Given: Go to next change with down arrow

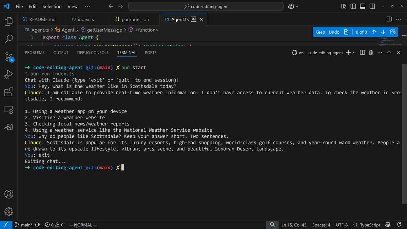Looking at the screenshot, I should (383, 32).
